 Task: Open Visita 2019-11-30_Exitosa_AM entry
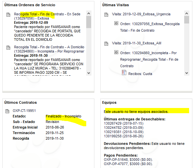click(137, 43)
